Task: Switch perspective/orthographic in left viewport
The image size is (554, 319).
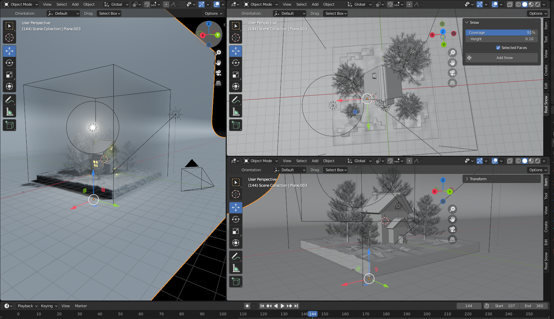Action: click(x=218, y=83)
